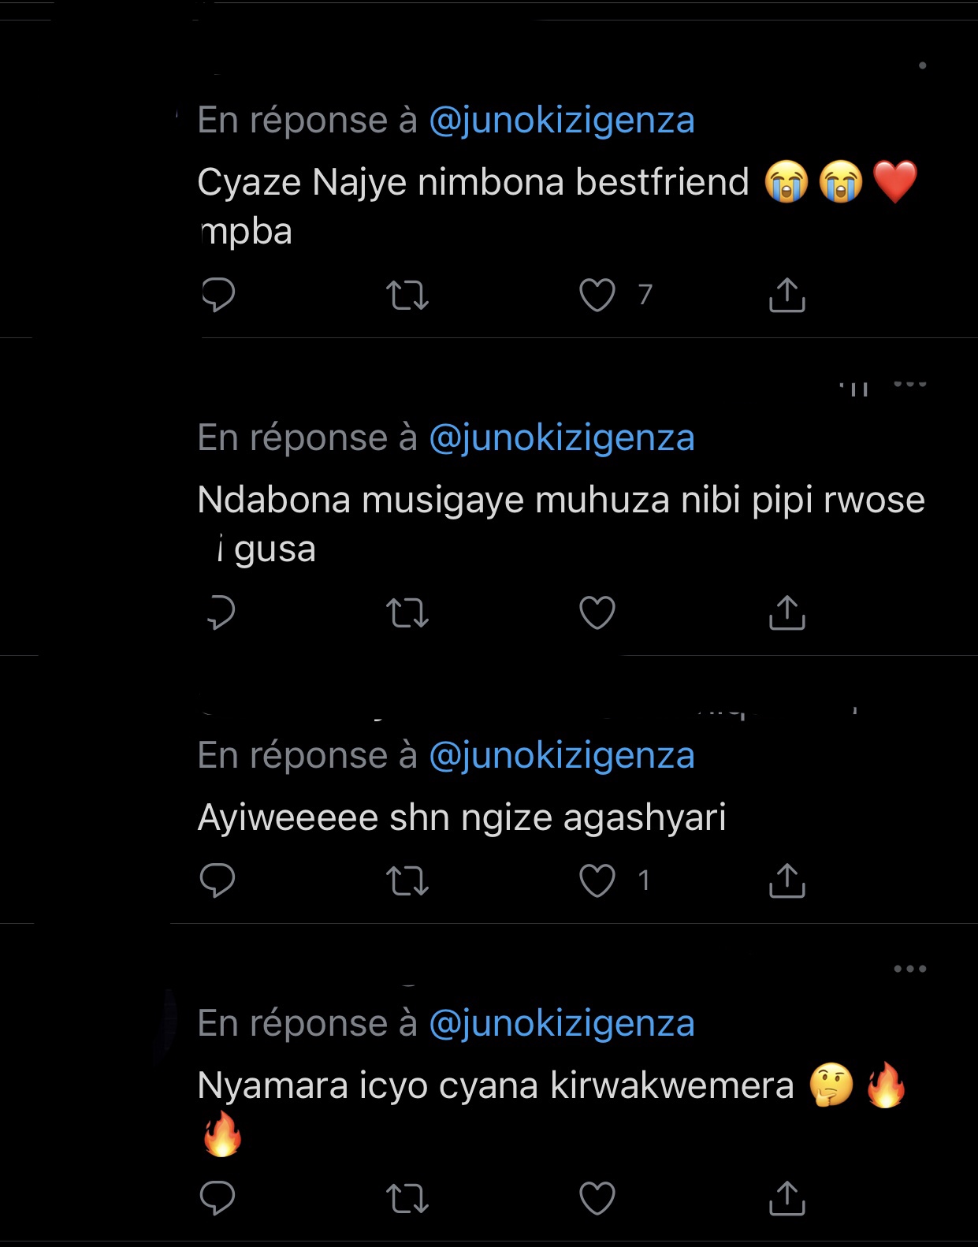
Task: Share the 'Cyaze Najye nimbona bestfriend' tweet
Action: pyautogui.click(x=786, y=296)
